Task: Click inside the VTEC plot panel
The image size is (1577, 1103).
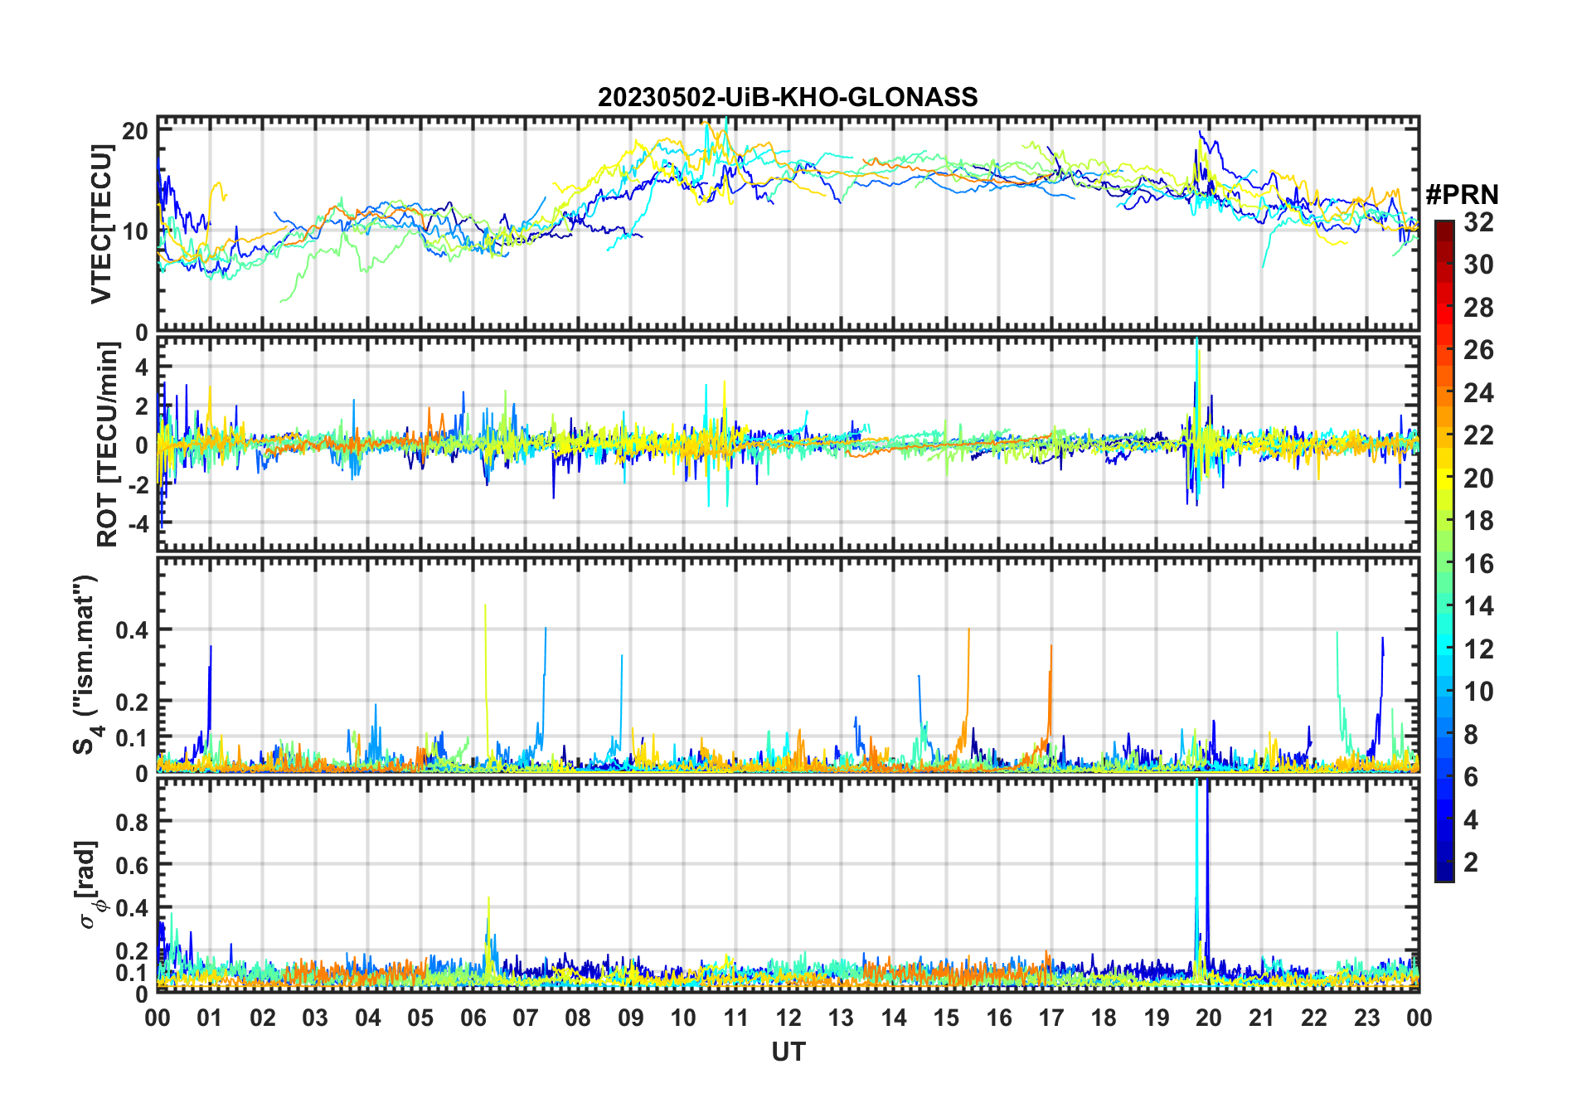Action: pos(788,224)
